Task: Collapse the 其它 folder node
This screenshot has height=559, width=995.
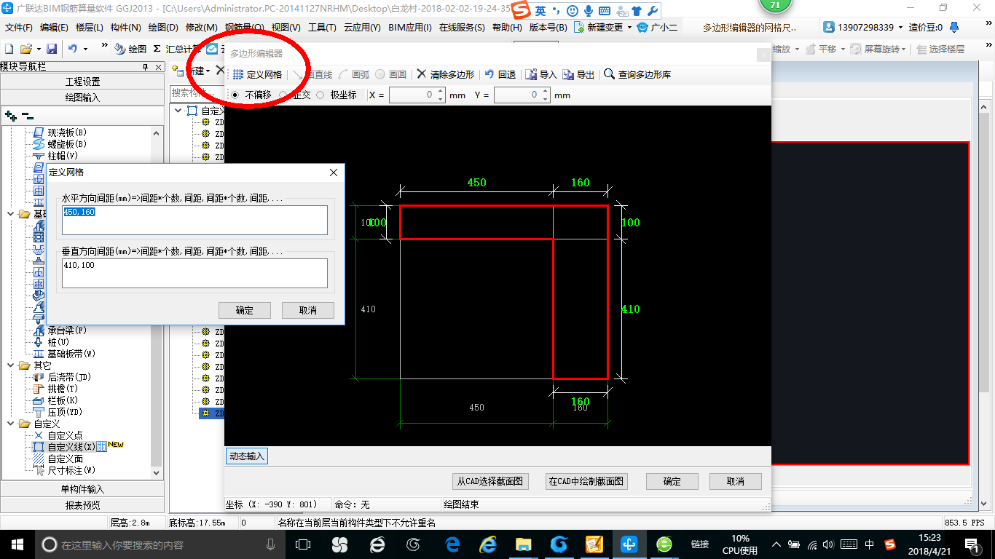Action: click(x=11, y=365)
